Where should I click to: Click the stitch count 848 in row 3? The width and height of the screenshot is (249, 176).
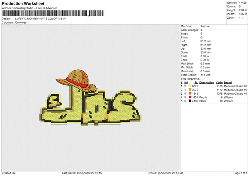click(195, 93)
